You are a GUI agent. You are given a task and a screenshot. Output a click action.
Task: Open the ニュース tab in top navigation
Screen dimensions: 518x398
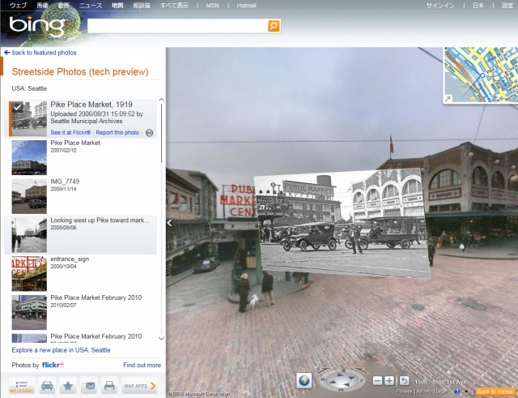tap(91, 6)
